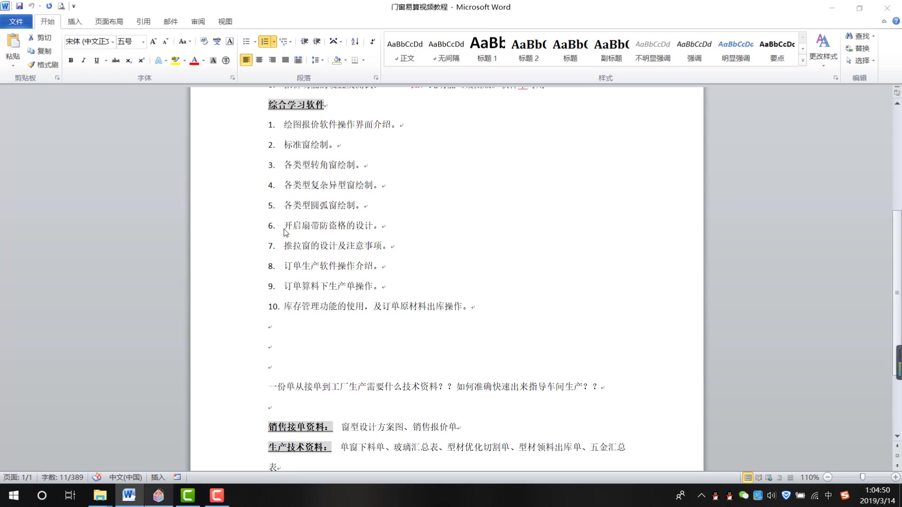Apply the 无间隔 No Spacing style
The height and width of the screenshot is (507, 902).
coord(446,49)
